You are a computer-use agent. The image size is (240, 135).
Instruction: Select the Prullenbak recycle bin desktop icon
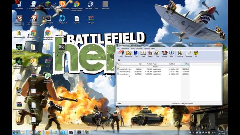coord(19,5)
